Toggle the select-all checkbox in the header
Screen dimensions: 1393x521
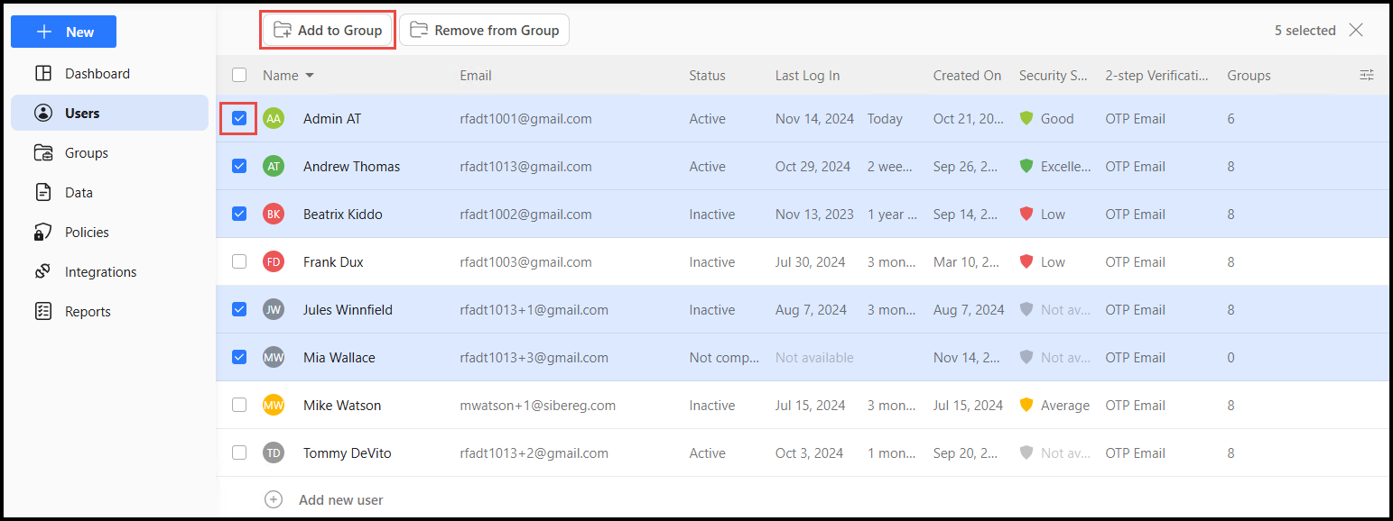pos(239,75)
